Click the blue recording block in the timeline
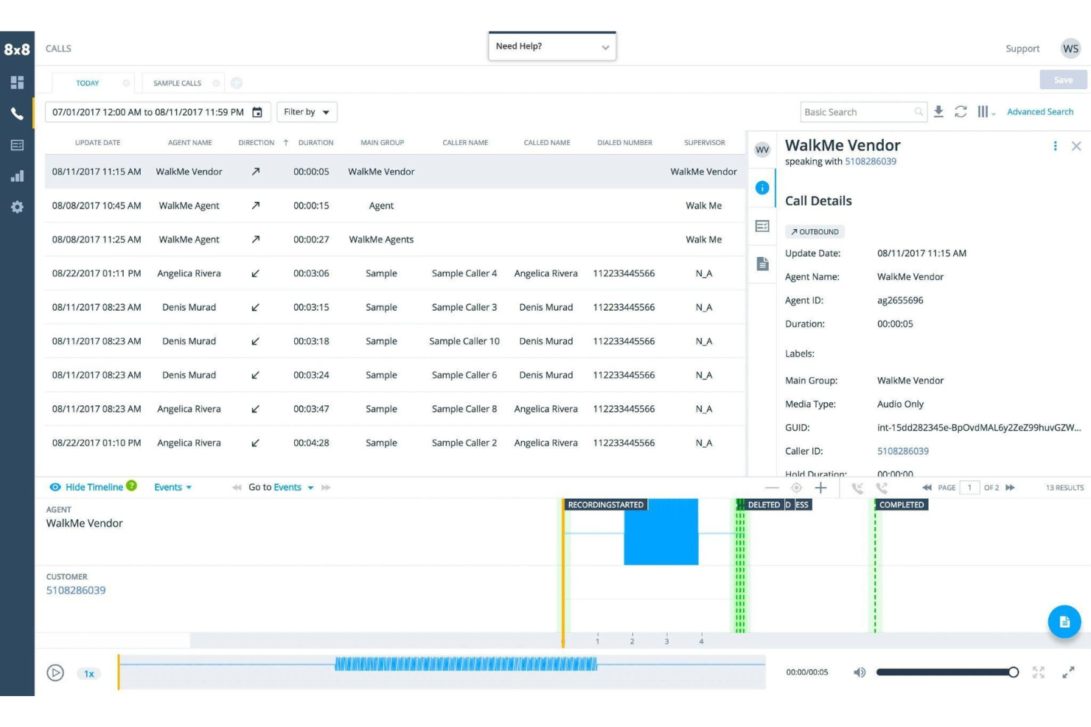The width and height of the screenshot is (1091, 727). click(660, 532)
